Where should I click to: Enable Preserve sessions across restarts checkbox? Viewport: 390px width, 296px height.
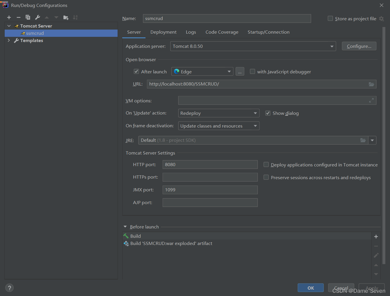point(266,177)
